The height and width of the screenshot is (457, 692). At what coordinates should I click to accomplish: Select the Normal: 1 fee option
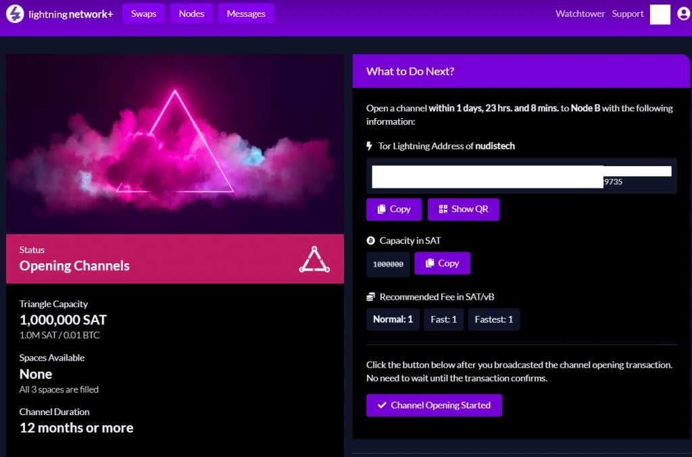393,319
